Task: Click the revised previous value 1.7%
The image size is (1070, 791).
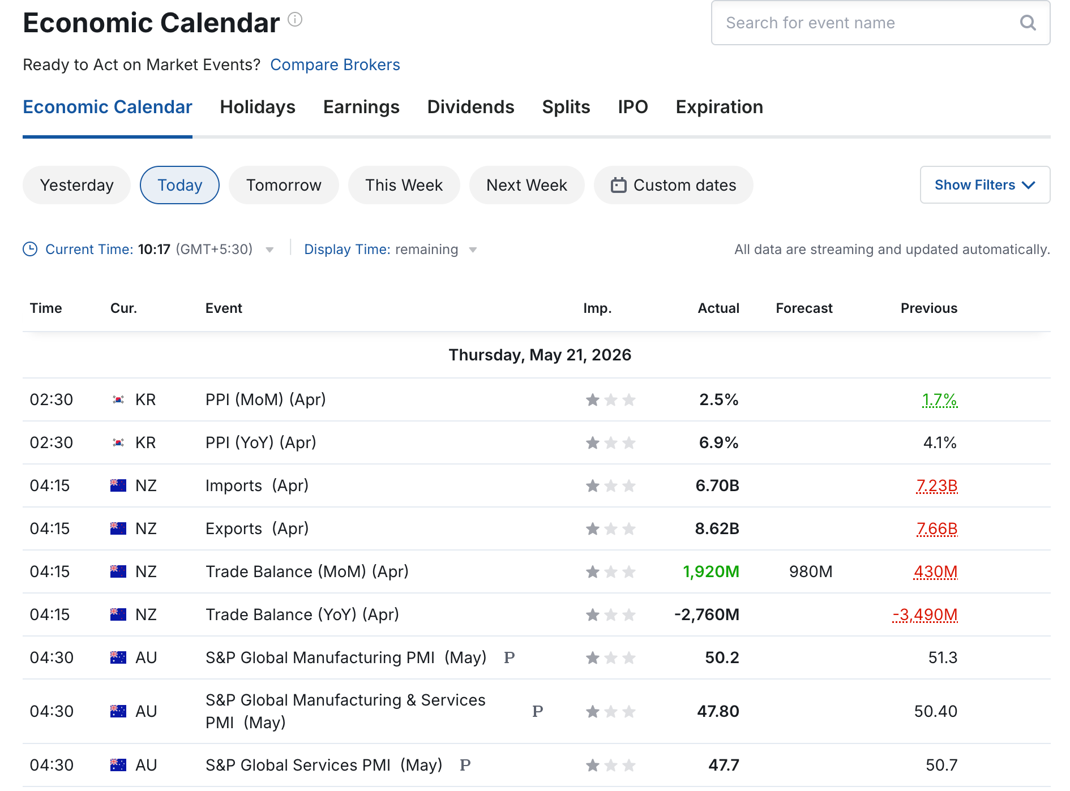Action: click(940, 399)
